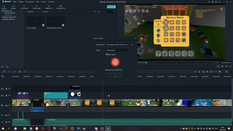This screenshot has width=233, height=131.
Task: Select the Hive_X_Began media thumbnail
Action: [x=36, y=21]
